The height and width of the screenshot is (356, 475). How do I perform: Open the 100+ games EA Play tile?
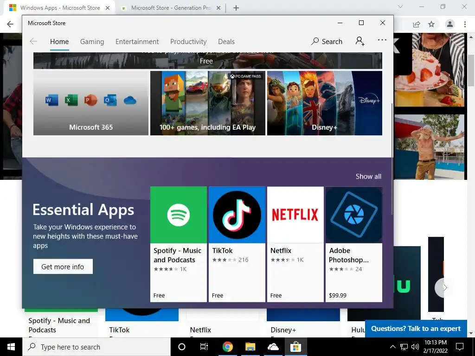click(x=208, y=103)
